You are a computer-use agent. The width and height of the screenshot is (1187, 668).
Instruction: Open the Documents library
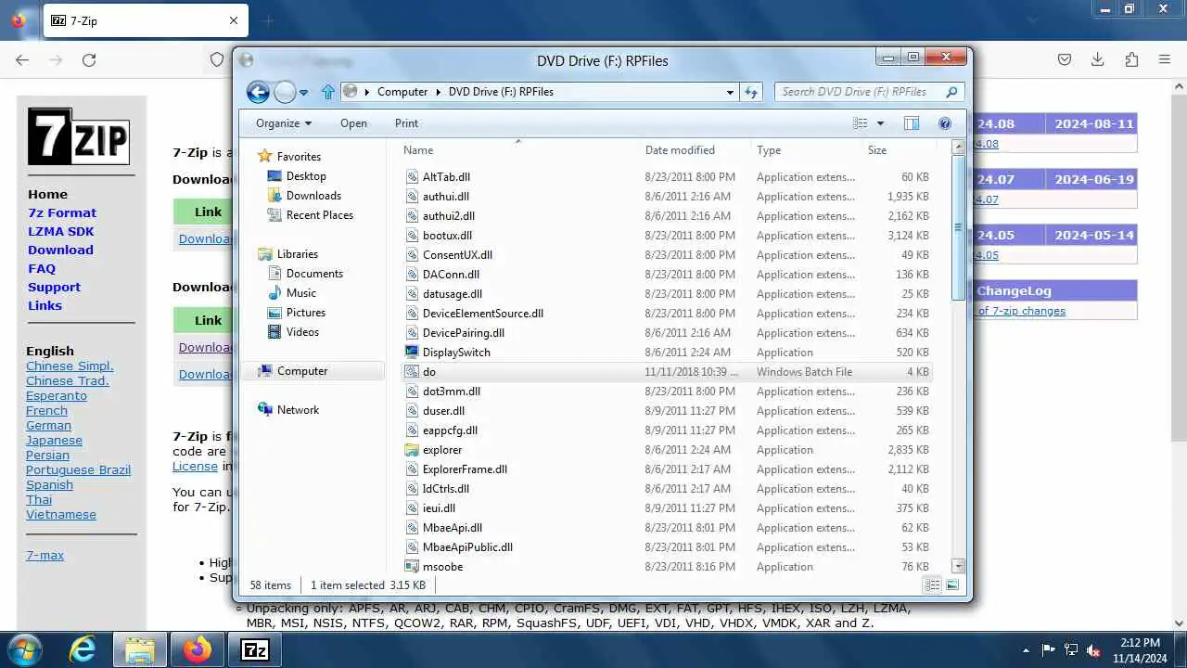point(314,274)
